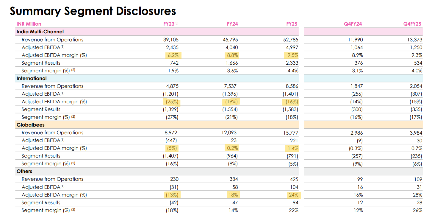Viewport: 432px width, 218px height.
Task: Select the India Multi-Channel section heading
Action: [40, 32]
